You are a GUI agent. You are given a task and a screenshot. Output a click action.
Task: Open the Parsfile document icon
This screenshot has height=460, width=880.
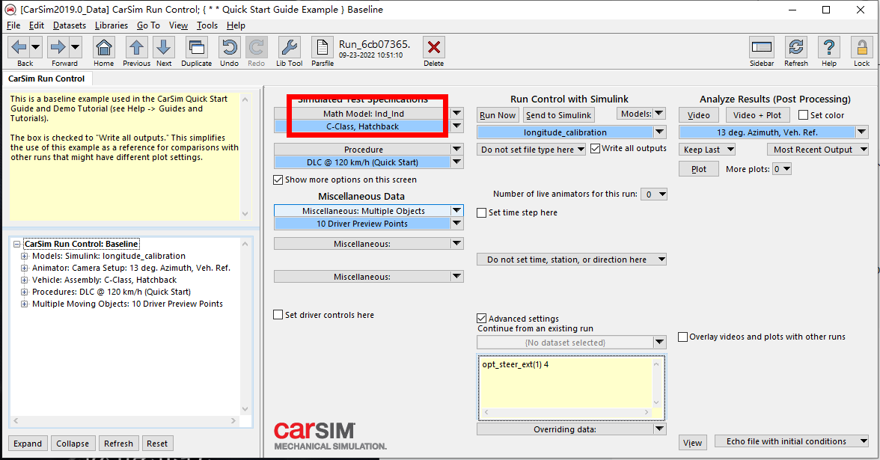point(322,47)
